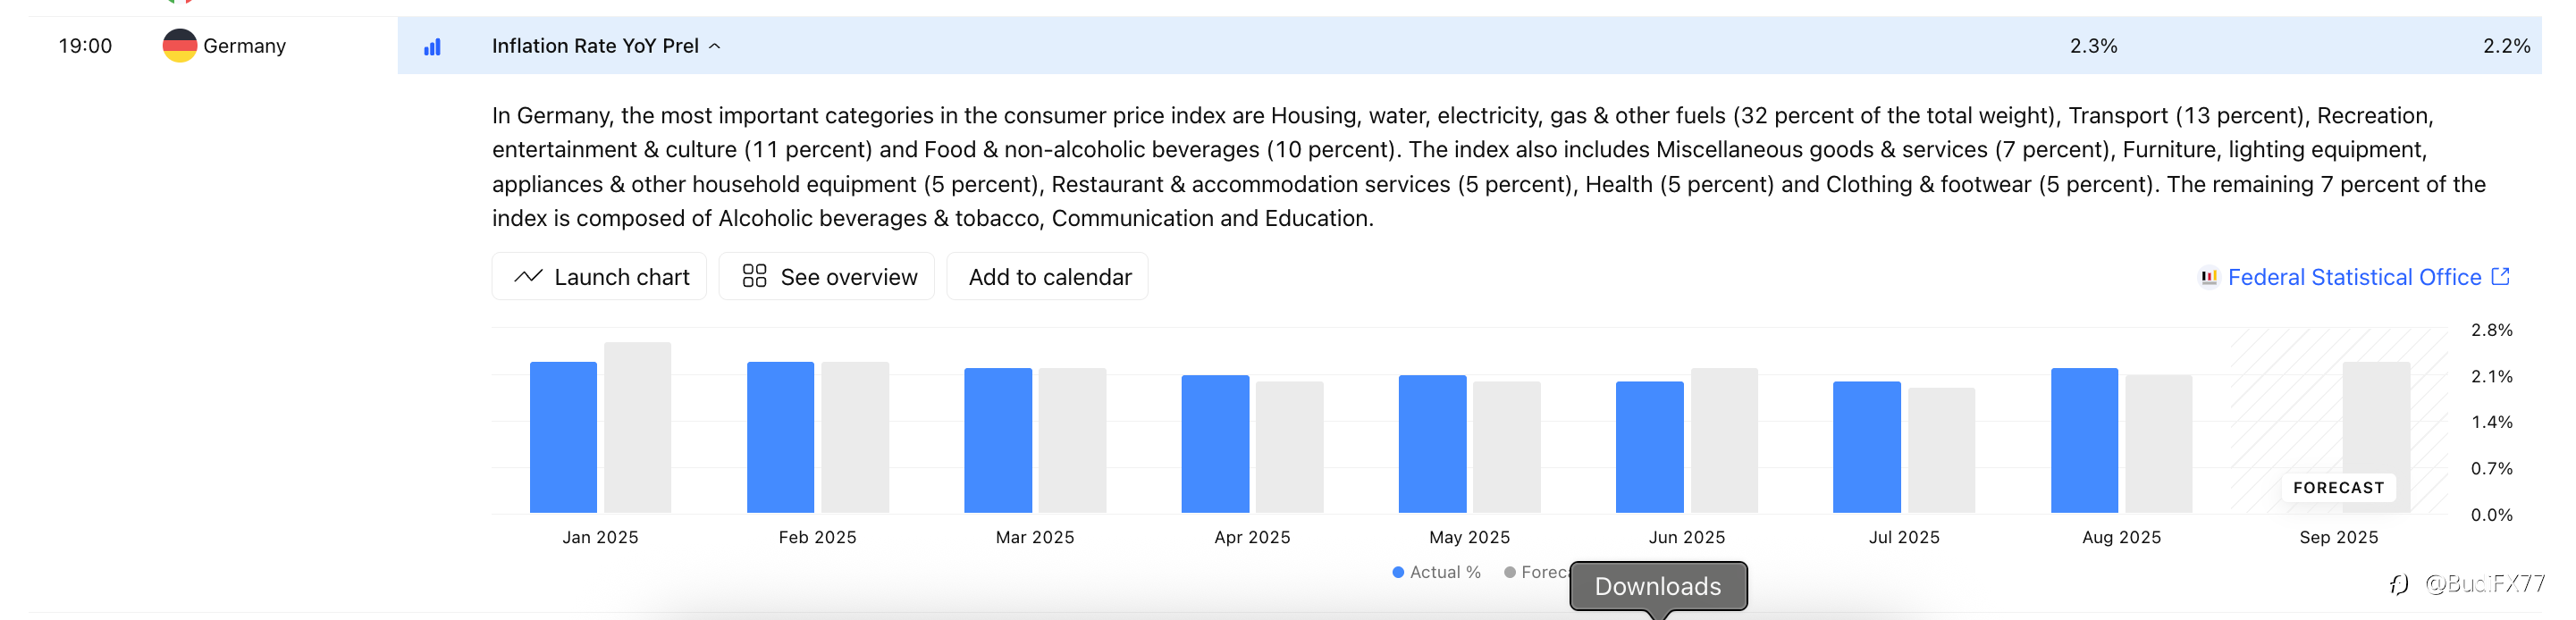Viewport: 2576px width, 620px height.
Task: Click the blue bar chart icon beside Inflation Rate
Action: pos(432,47)
